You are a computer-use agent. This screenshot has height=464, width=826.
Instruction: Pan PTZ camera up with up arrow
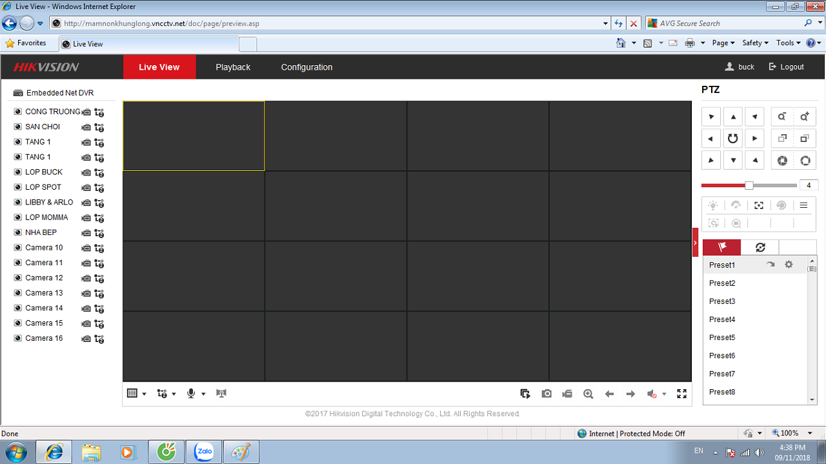[x=732, y=117]
